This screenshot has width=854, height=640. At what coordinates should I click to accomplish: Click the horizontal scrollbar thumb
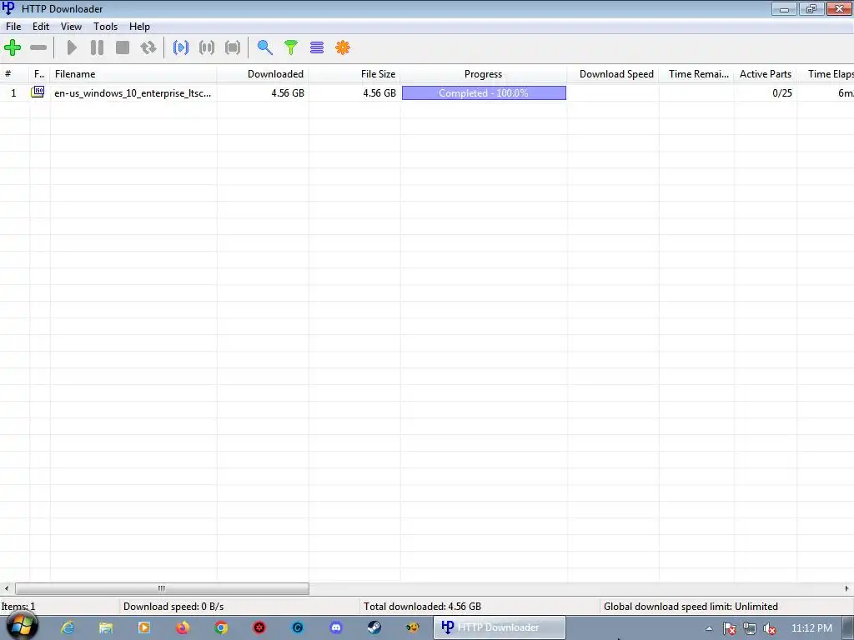coord(162,588)
